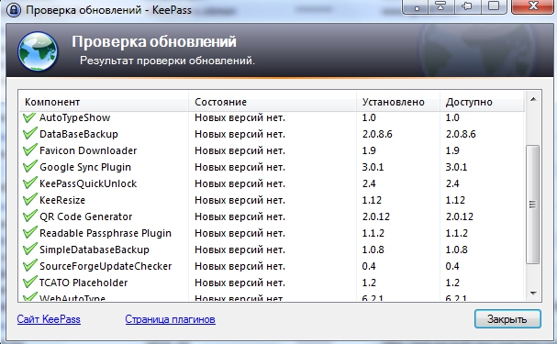Image resolution: width=557 pixels, height=344 pixels.
Task: Click the vertical scrollbar thumb
Action: click(532, 205)
